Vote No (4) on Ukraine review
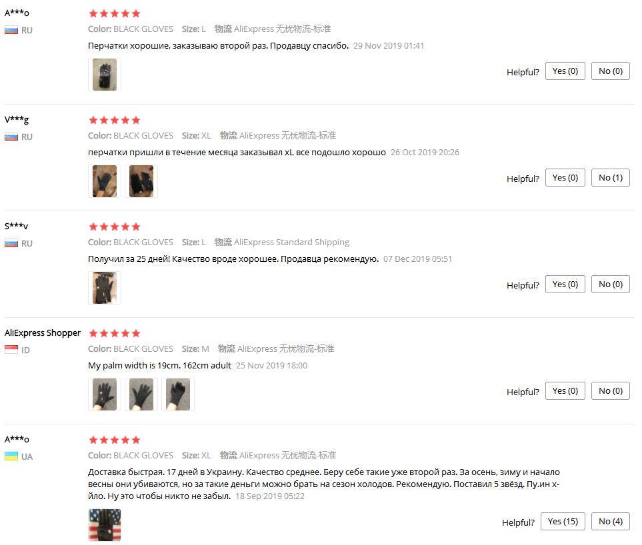This screenshot has height=545, width=642. click(610, 521)
